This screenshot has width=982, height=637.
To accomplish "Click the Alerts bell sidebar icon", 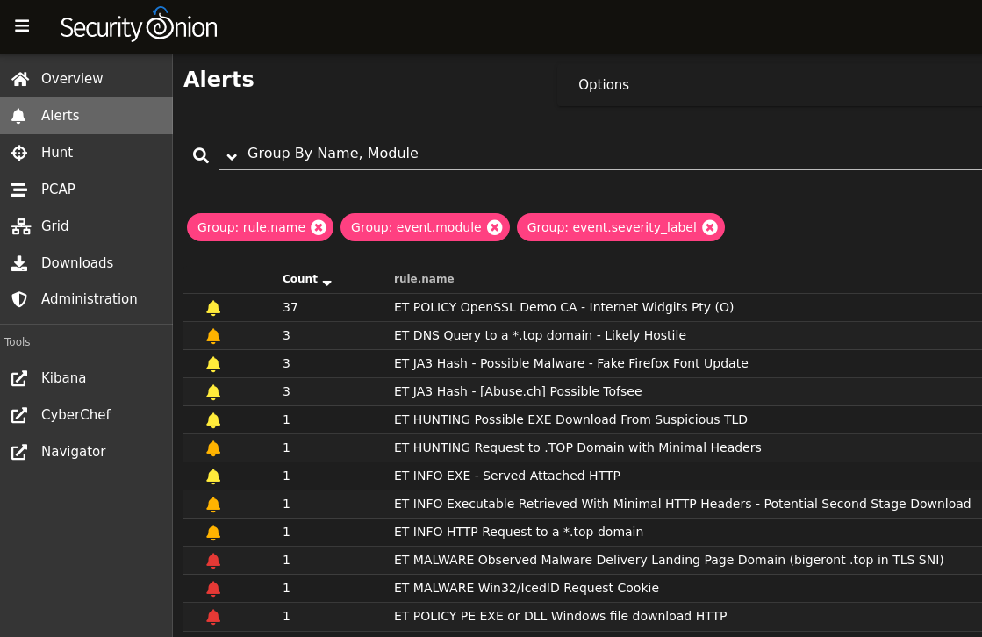I will click(x=18, y=115).
